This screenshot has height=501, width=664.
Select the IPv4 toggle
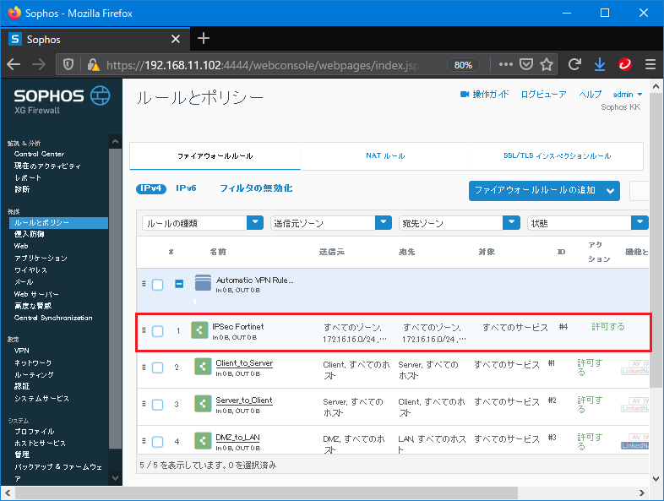pos(151,188)
